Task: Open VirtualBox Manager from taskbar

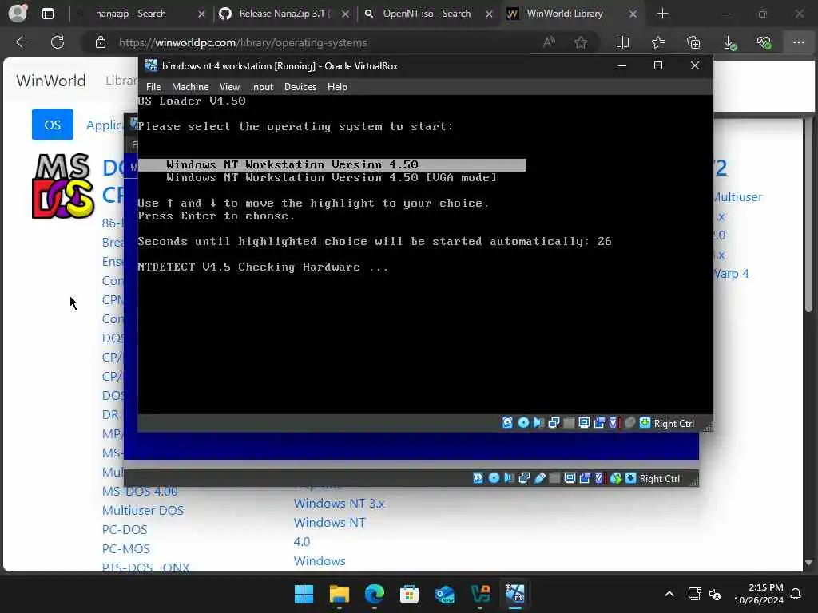Action: [480, 594]
